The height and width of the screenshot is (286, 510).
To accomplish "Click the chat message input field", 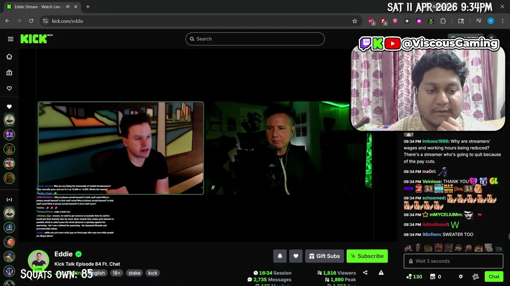I will 453,261.
